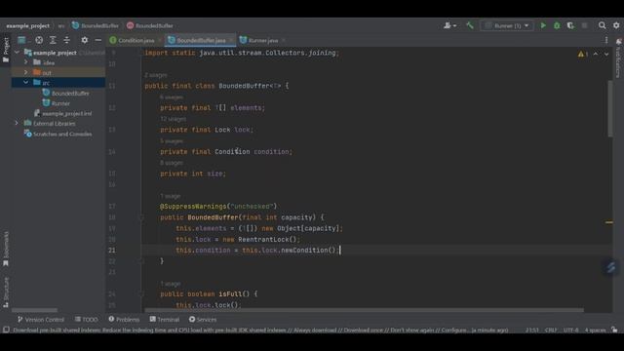Expand the out folder node

point(26,72)
